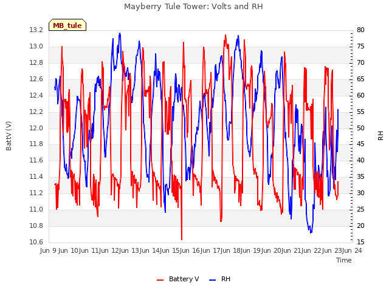The image size is (389, 291).
Task: Click the BattV (V) axis label
Action: coord(9,136)
